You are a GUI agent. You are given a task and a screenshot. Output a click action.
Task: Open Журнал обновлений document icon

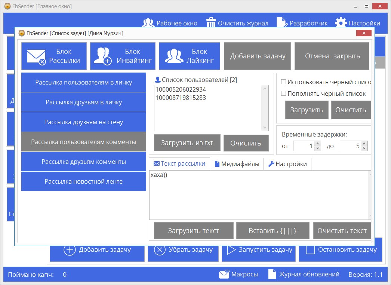(x=273, y=274)
